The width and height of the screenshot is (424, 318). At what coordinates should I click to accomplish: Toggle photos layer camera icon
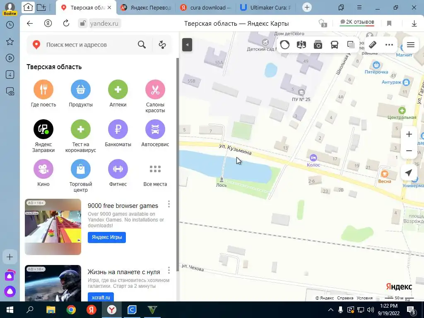(318, 45)
